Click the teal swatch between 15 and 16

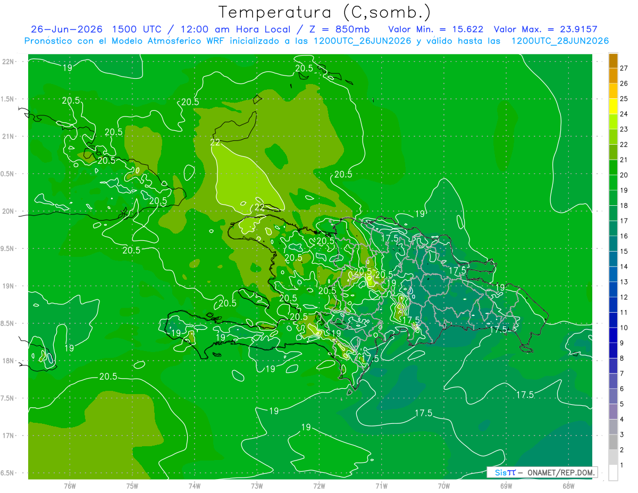point(613,244)
